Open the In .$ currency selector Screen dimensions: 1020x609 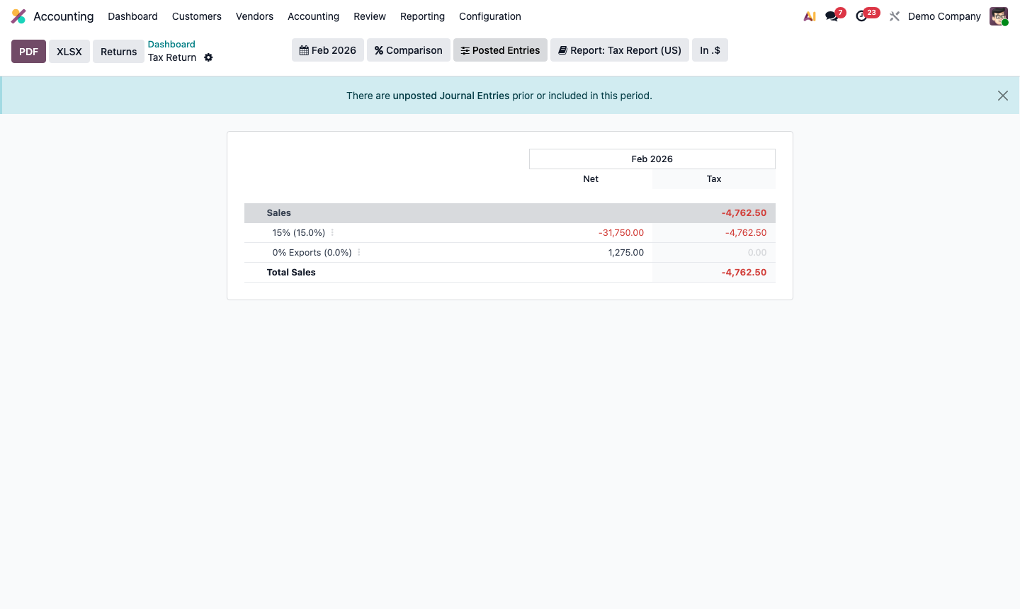tap(710, 50)
